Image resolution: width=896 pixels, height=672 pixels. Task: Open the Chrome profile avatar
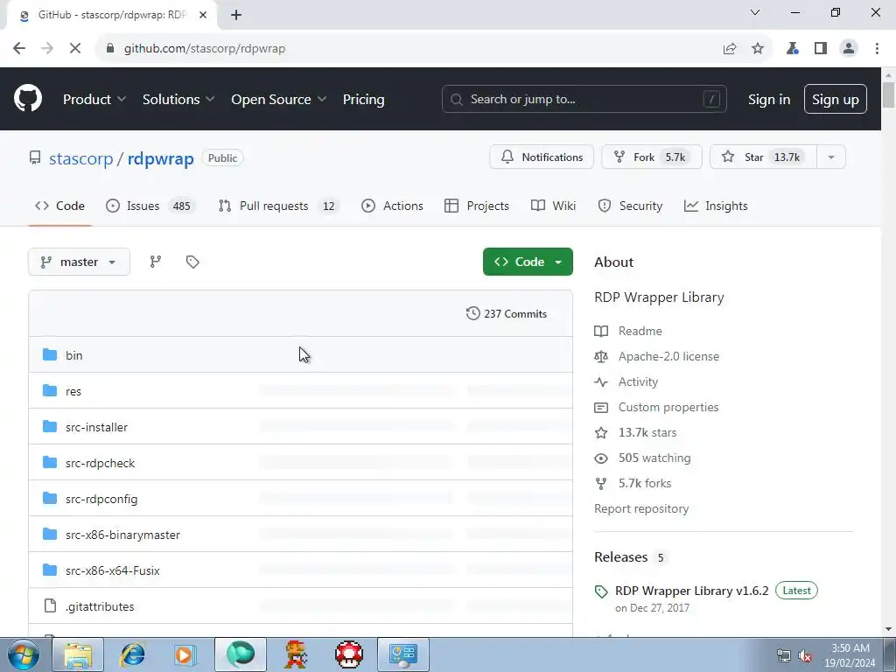pyautogui.click(x=849, y=49)
